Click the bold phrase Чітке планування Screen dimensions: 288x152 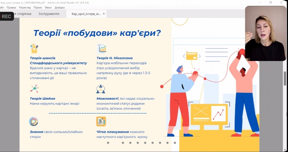click(113, 132)
